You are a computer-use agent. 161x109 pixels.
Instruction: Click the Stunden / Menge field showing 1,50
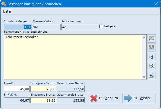18,27
